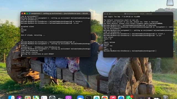Open Zoom app in the dock
Image resolution: width=177 pixels, height=99 pixels.
tap(80, 98)
